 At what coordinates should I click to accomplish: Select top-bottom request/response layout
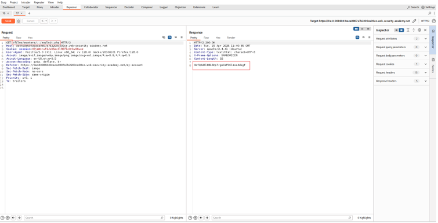point(363,29)
